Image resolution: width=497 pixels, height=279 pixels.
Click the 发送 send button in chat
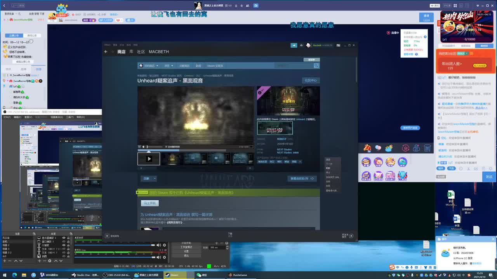(488, 177)
